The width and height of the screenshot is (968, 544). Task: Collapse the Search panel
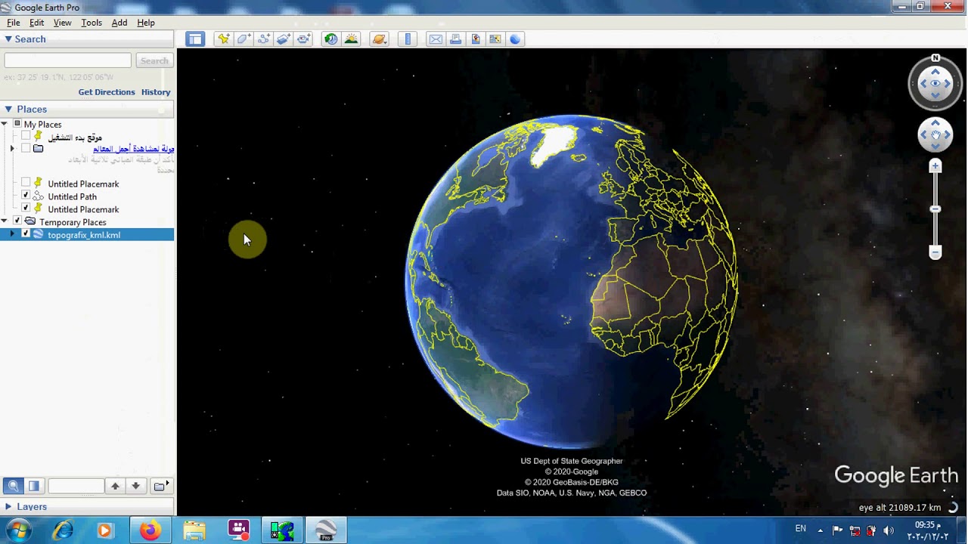point(8,39)
